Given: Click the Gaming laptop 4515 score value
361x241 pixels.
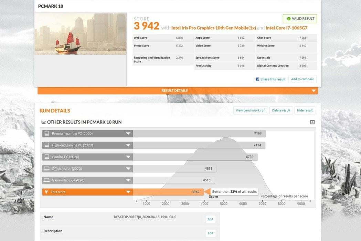Looking at the screenshot, I should (206, 180).
